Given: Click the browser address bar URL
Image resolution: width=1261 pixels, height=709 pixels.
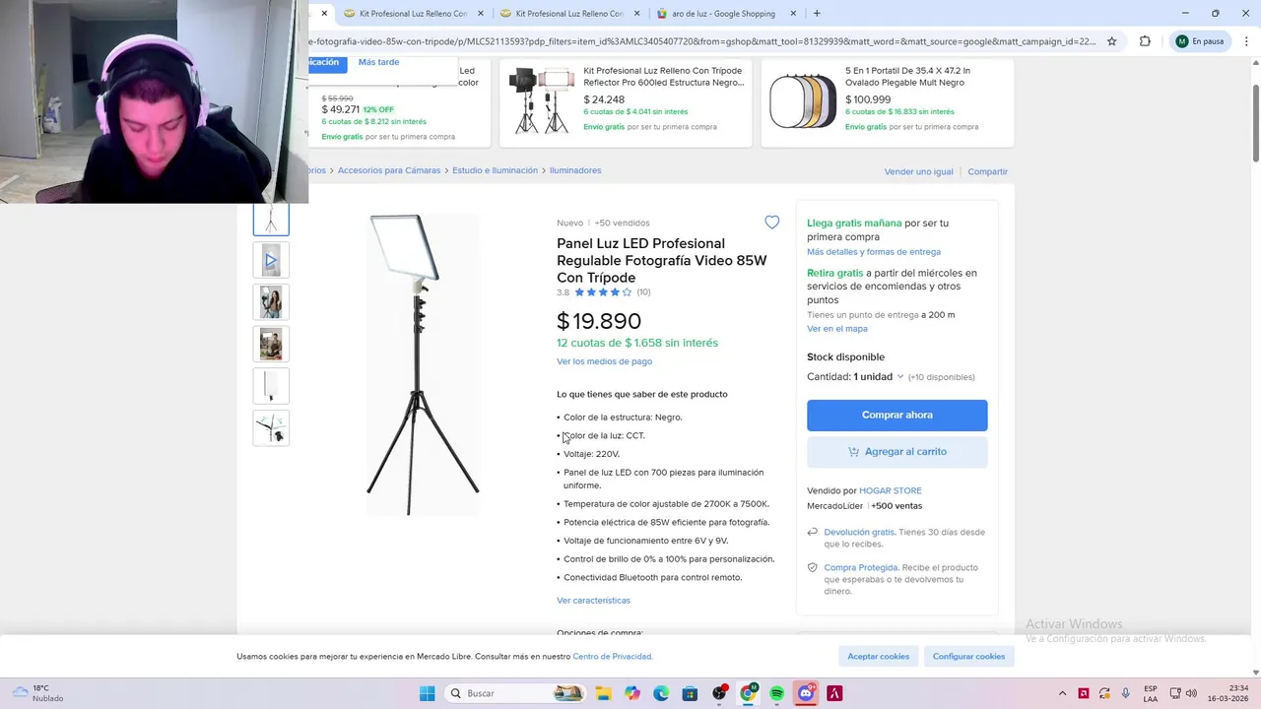Looking at the screenshot, I should click(x=703, y=41).
